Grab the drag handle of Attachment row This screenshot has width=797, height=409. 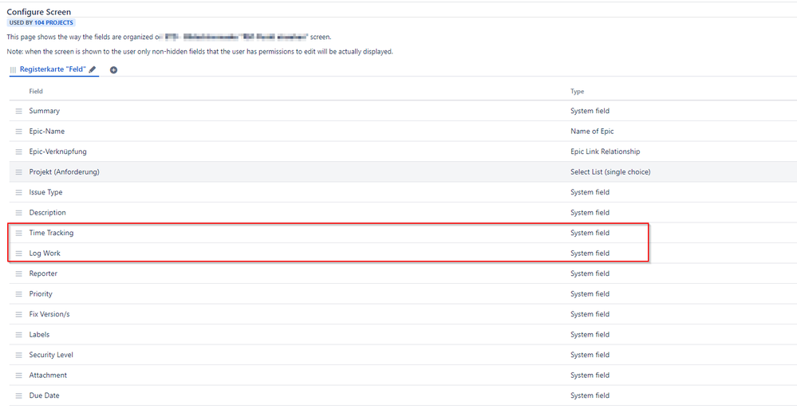(19, 376)
